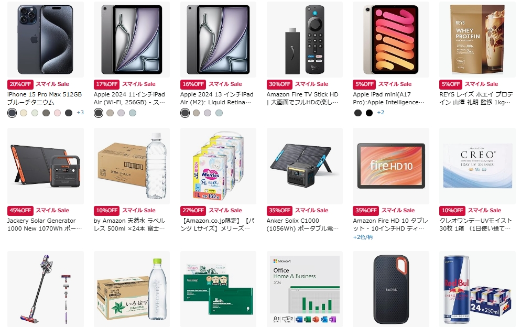Expand +2 more iPad mini colors

pyautogui.click(x=381, y=113)
